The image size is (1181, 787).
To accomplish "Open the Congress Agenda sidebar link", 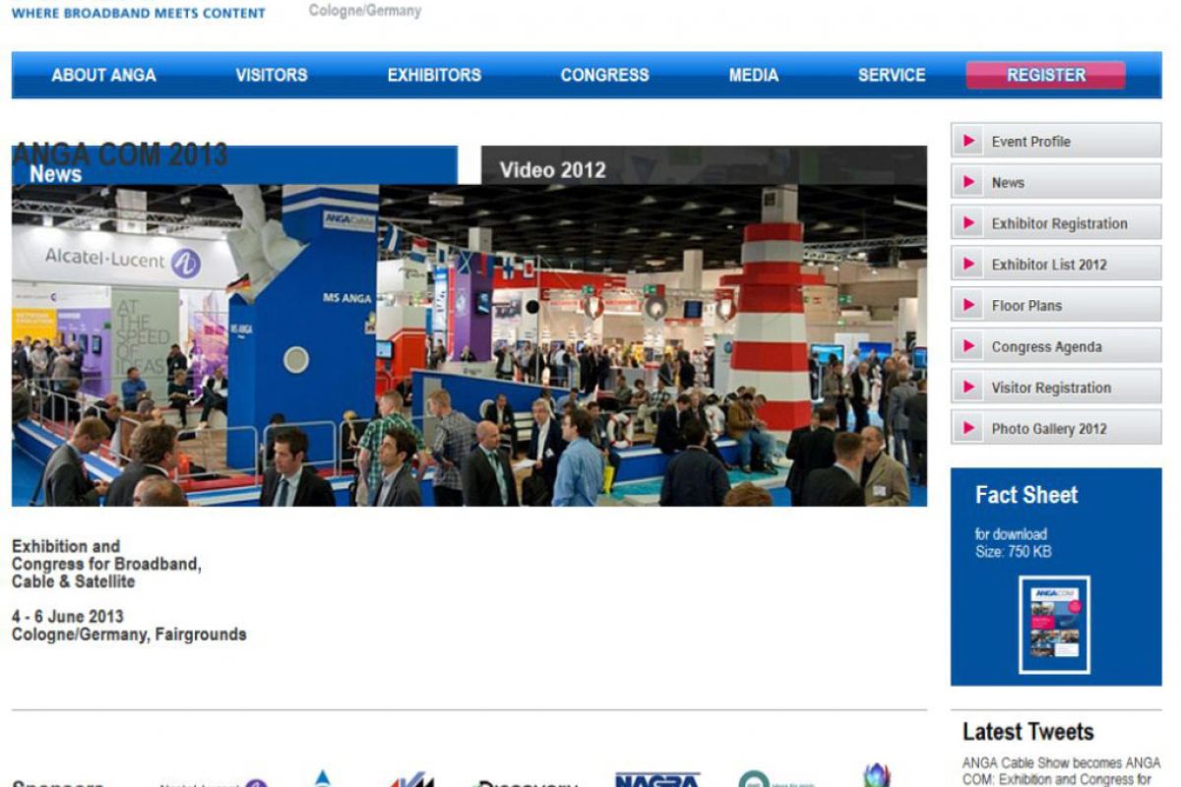I will coord(1046,347).
